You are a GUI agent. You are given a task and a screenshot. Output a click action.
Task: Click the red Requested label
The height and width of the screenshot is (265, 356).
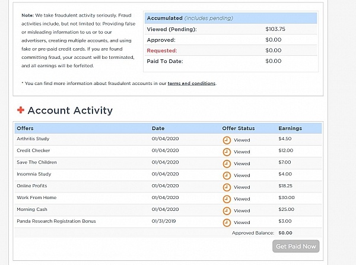(x=161, y=51)
